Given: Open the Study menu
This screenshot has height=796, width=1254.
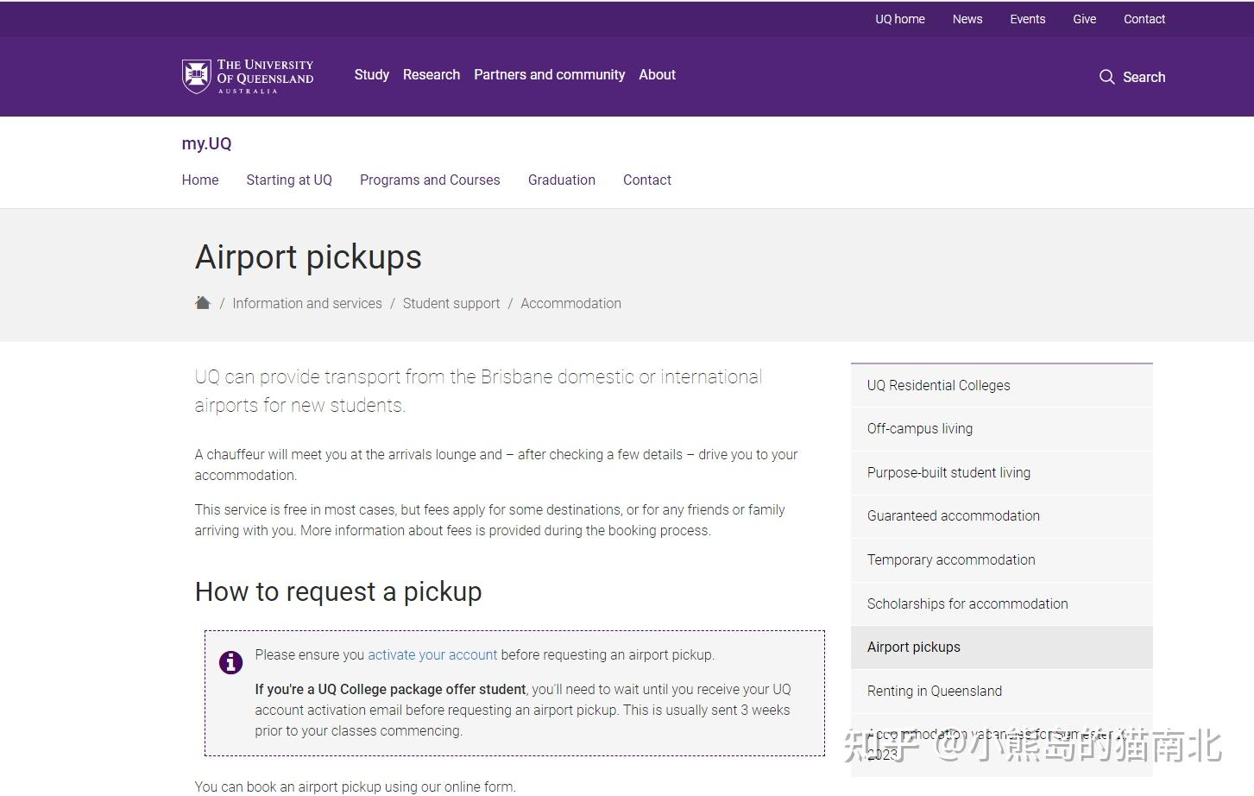Looking at the screenshot, I should tap(371, 75).
